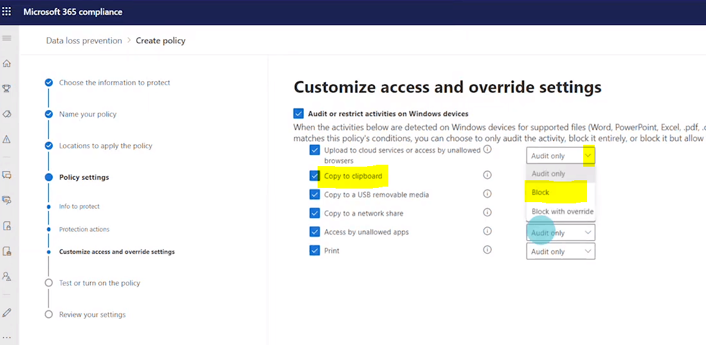Collapse the navigation with the hamburger icon
Viewport: 706px width, 345px height.
click(x=6, y=38)
